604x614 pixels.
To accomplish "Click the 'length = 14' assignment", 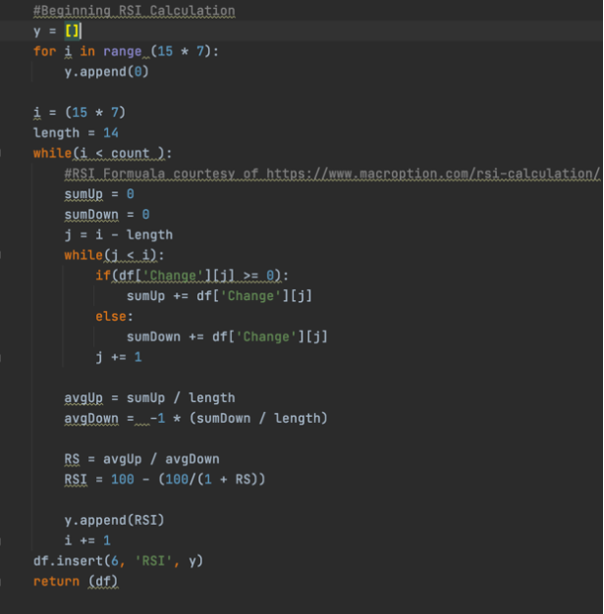I will [x=75, y=133].
